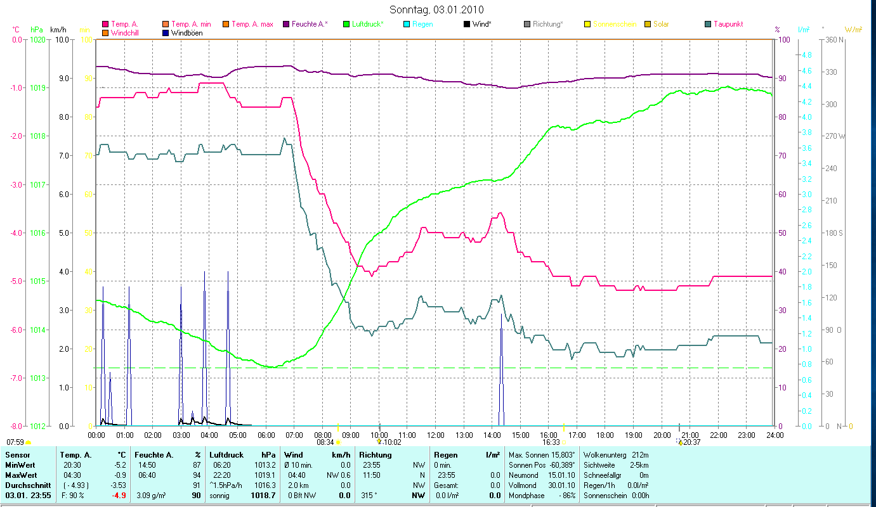Click the cloud base value "212m"

pyautogui.click(x=640, y=455)
